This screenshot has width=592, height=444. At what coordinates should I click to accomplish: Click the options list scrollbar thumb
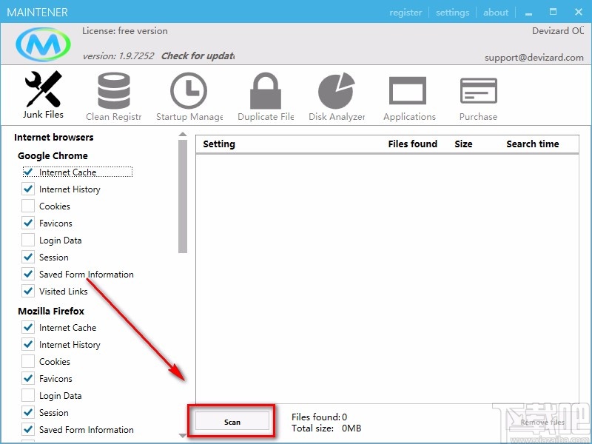point(183,196)
